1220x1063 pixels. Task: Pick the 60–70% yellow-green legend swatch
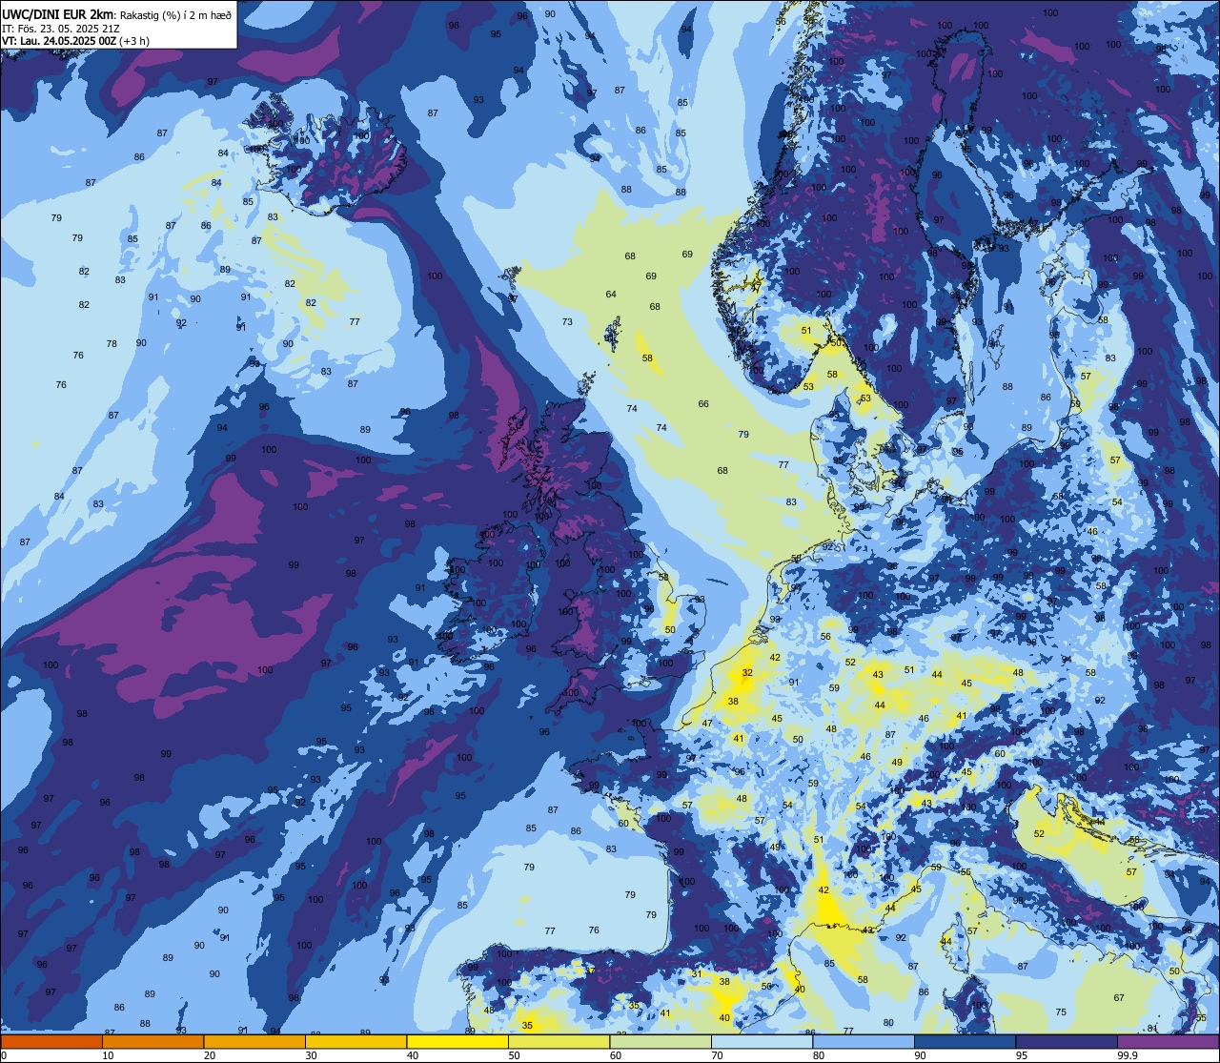[661, 1042]
